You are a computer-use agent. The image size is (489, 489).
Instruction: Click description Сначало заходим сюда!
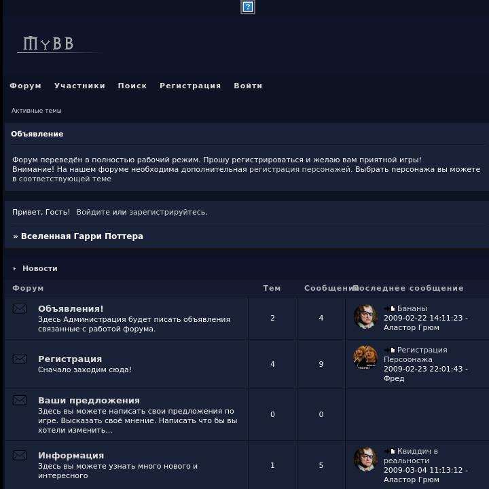(85, 369)
